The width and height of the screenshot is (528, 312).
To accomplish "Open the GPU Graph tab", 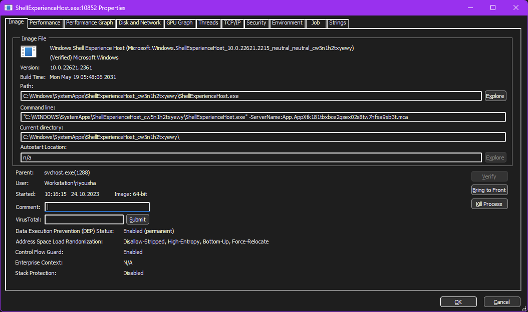I will [x=179, y=23].
